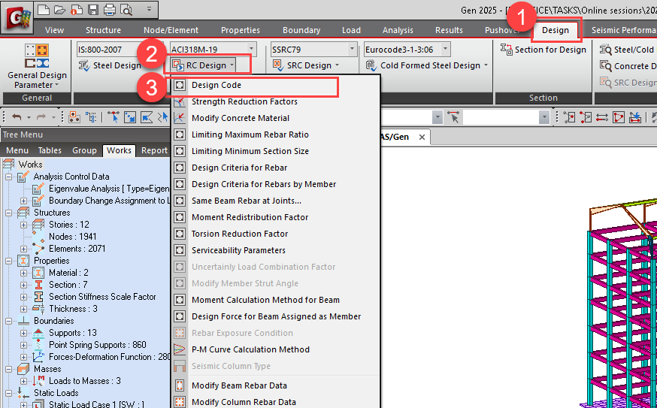Click the Open Project folder icon
657x408 pixels.
tap(59, 9)
